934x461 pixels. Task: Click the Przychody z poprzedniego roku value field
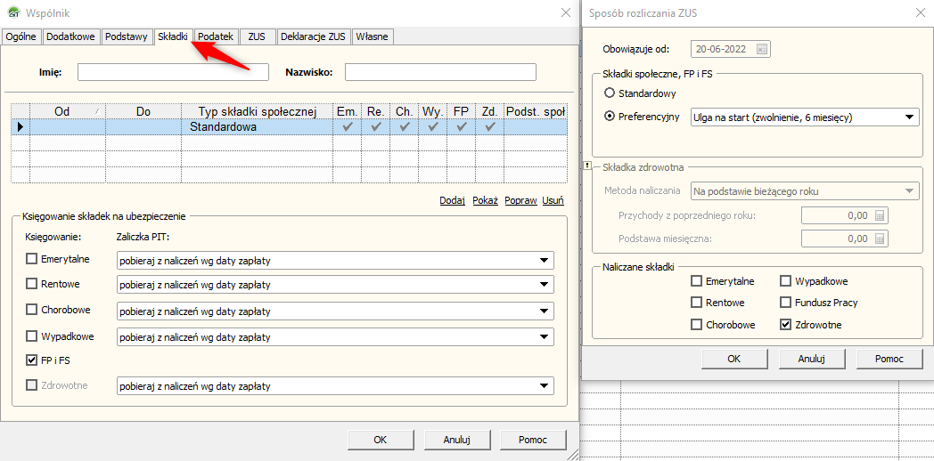click(x=845, y=215)
